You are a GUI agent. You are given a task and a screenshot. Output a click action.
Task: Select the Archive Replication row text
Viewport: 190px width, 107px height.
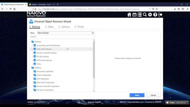[44, 75]
